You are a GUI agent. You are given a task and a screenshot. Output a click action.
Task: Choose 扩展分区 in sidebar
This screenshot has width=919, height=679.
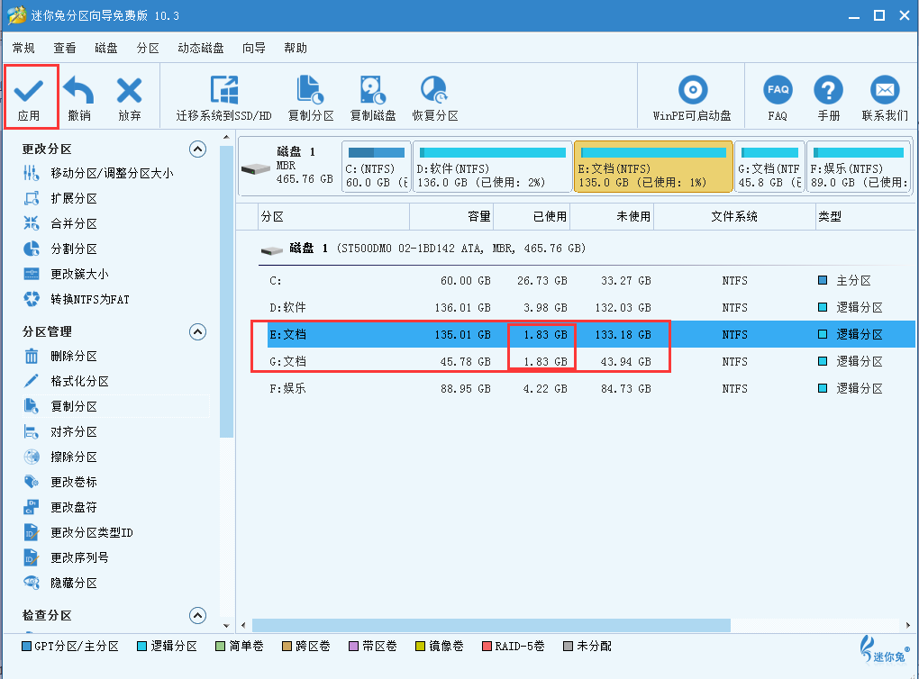[59, 198]
